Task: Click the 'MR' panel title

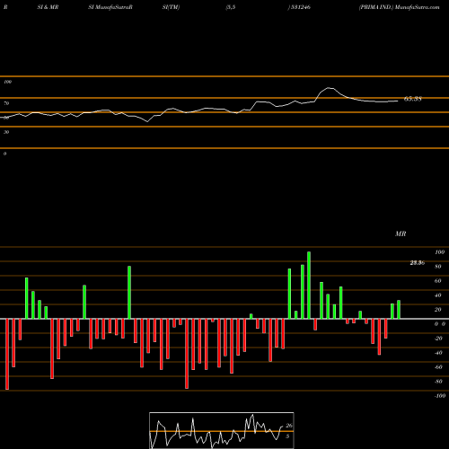Action: [x=401, y=233]
